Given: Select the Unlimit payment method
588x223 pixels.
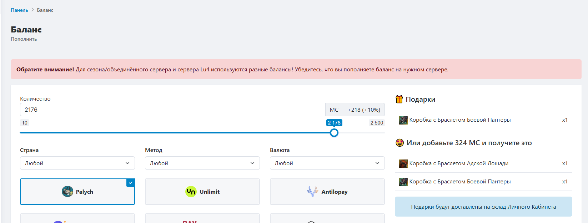Looking at the screenshot, I should [202, 192].
